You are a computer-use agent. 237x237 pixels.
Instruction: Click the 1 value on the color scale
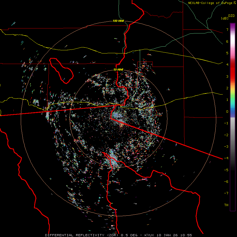pos(227,100)
